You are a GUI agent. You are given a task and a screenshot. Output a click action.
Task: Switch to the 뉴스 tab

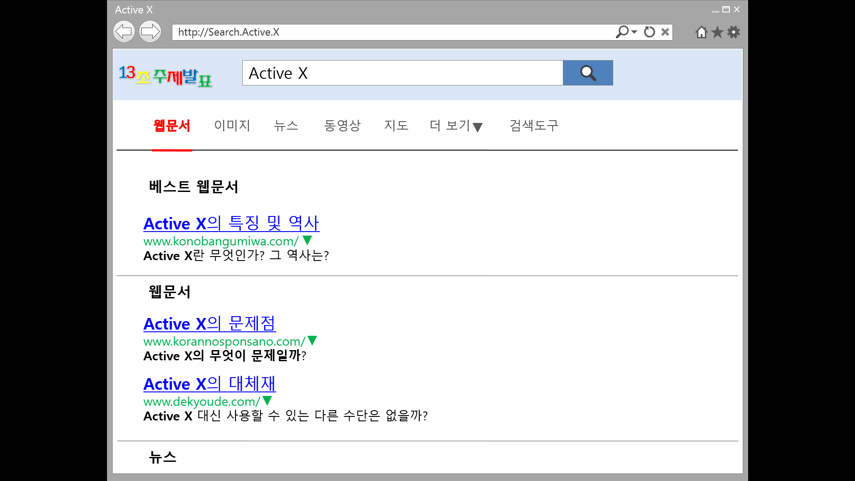click(x=286, y=126)
